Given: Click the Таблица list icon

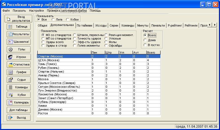Looking at the screenshot, I should (x=11, y=27).
